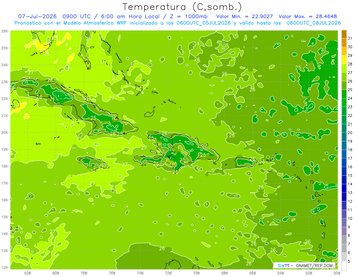
Task: Click longitude label '66W'
Action: click(x=253, y=273)
